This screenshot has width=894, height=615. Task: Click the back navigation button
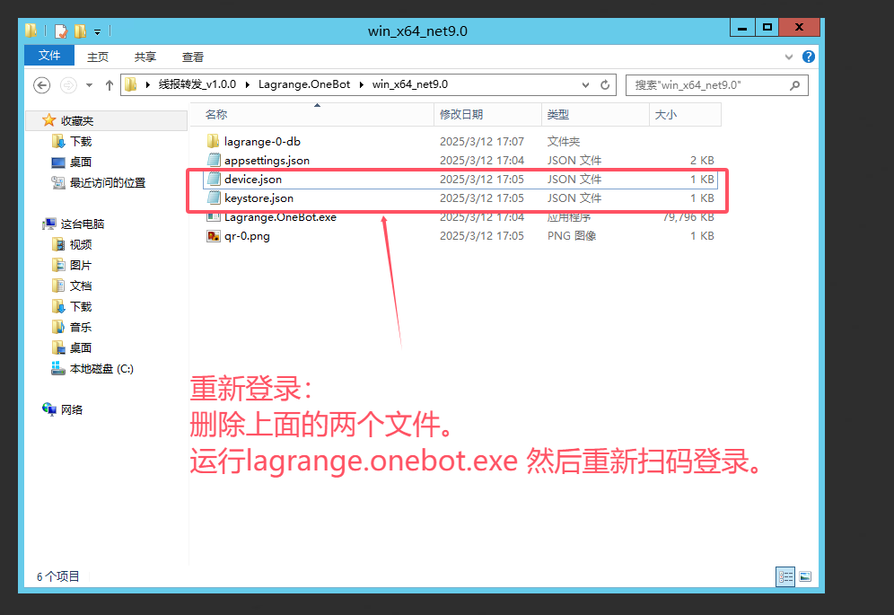[41, 84]
